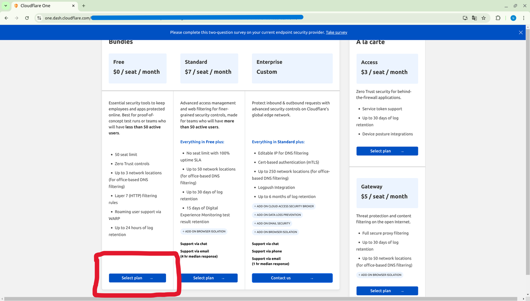Open a new browser tab
This screenshot has width=530, height=301.
[x=83, y=6]
